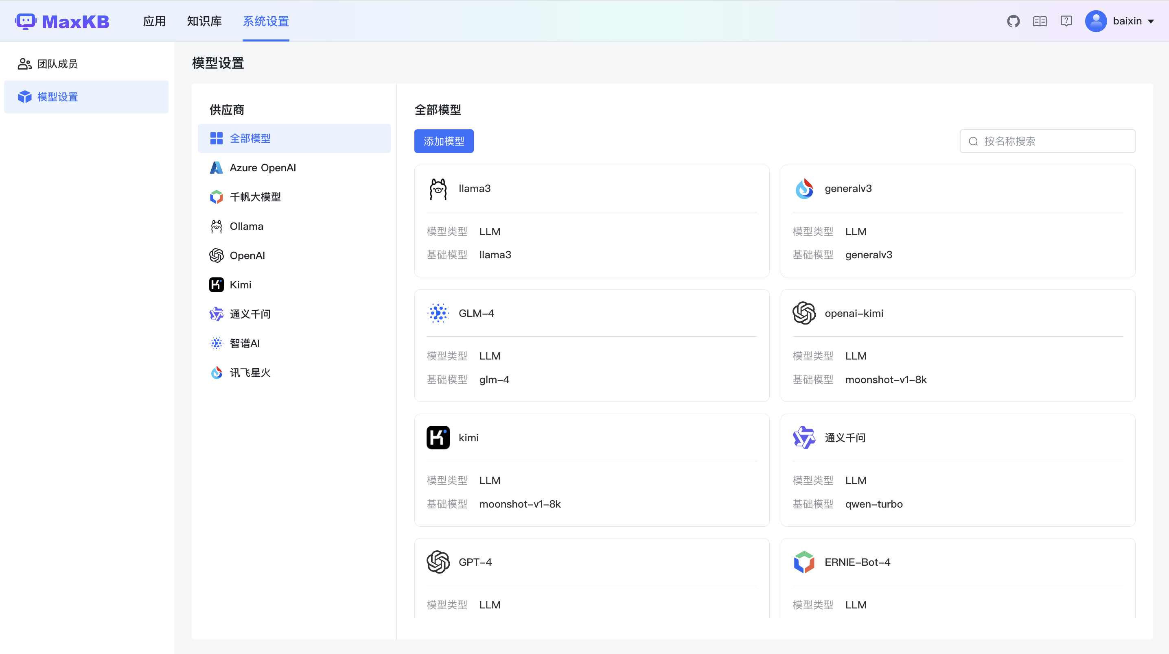Choose the 讯飞星火 provider
Screen dimensions: 1169x654
(250, 373)
